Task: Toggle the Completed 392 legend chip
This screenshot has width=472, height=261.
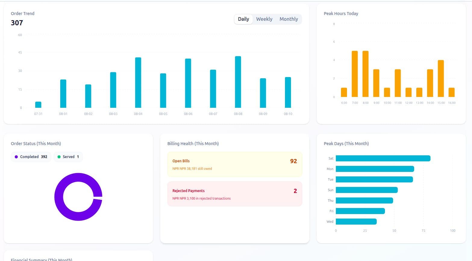Action: pos(31,157)
